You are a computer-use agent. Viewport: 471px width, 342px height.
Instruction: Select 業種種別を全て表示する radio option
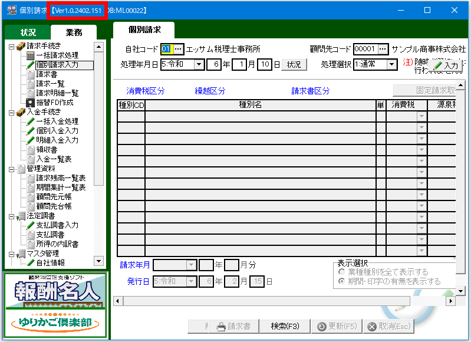coord(341,272)
